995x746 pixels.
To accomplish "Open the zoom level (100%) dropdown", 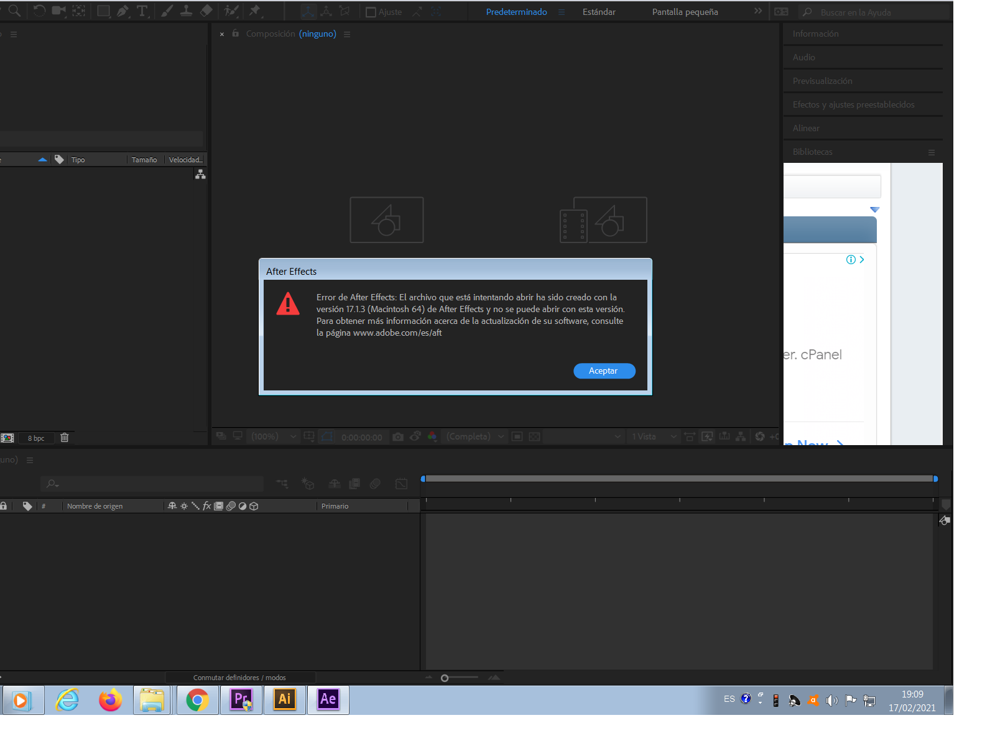I will pyautogui.click(x=274, y=436).
